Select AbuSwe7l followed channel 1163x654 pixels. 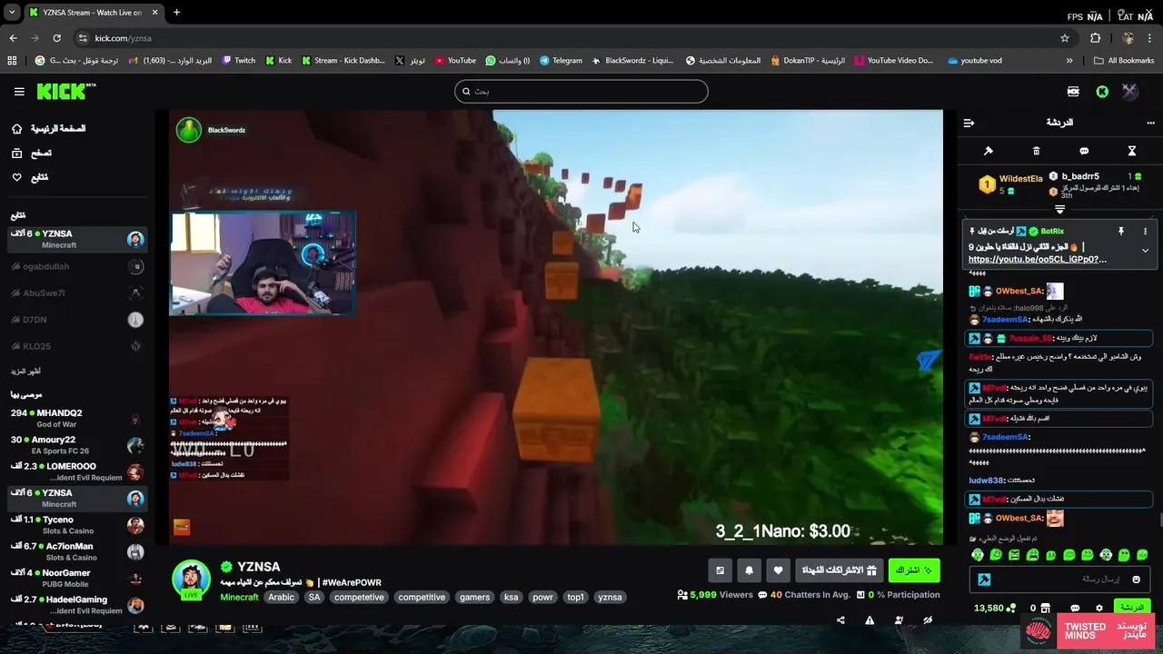coord(76,292)
